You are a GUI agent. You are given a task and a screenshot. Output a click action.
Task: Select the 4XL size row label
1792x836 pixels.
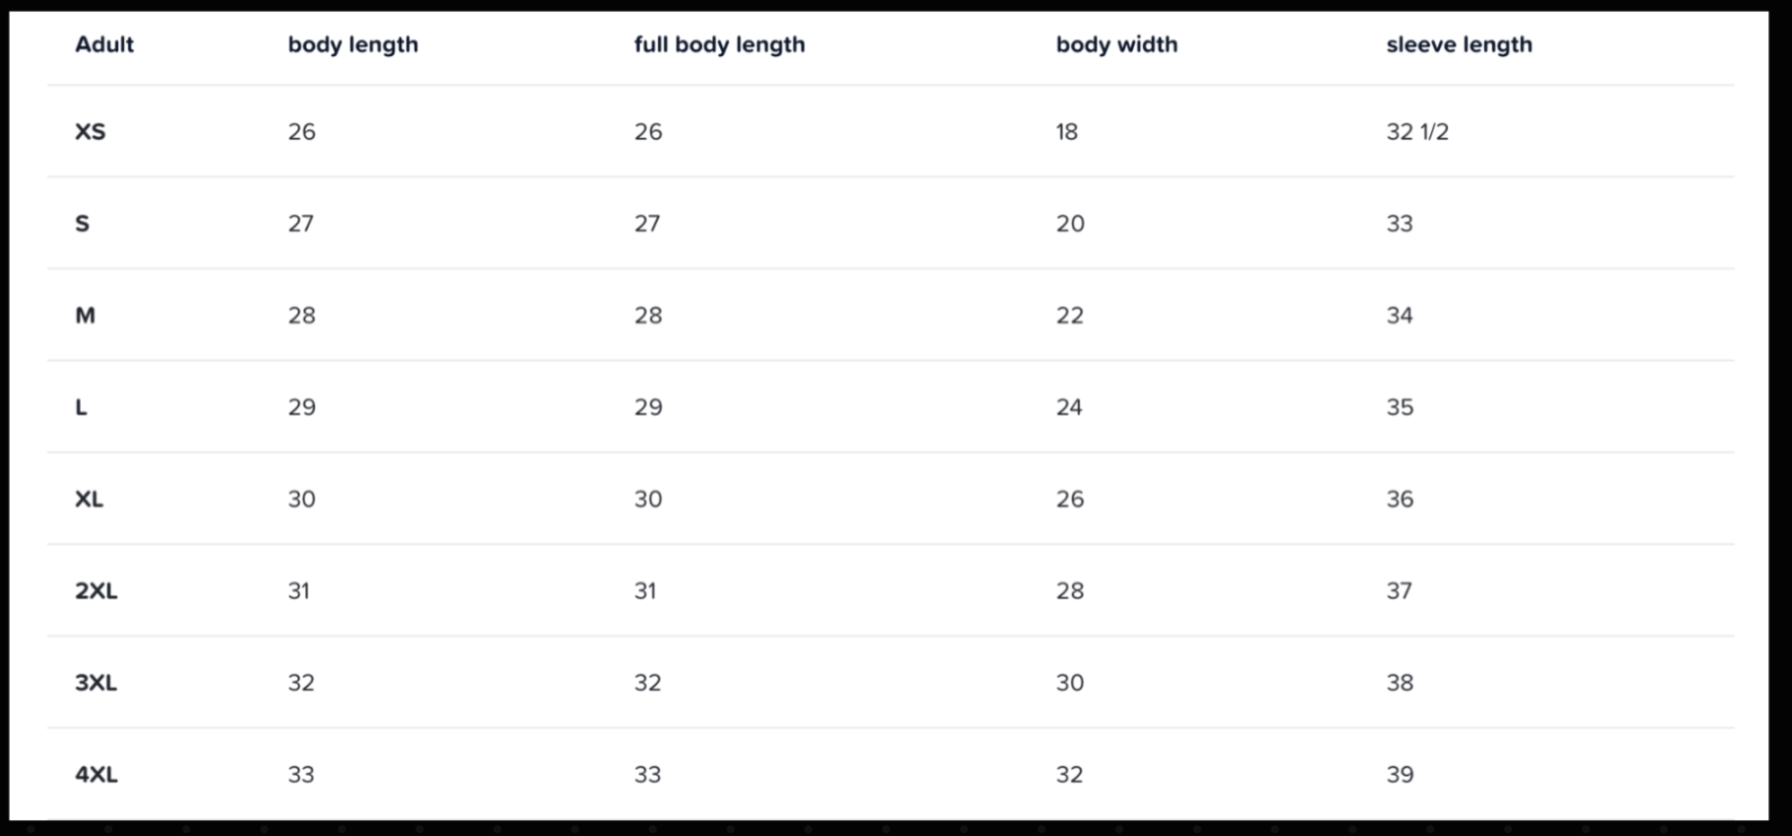(95, 775)
